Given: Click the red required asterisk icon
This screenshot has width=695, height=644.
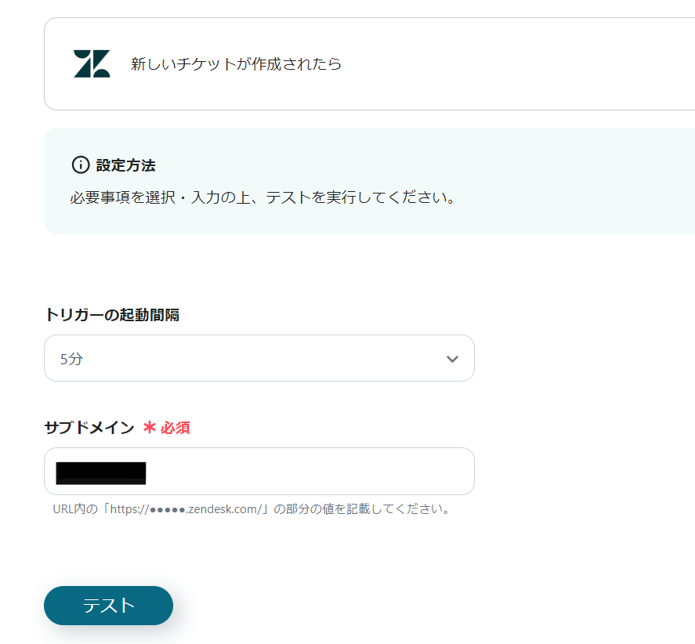Looking at the screenshot, I should click(150, 428).
